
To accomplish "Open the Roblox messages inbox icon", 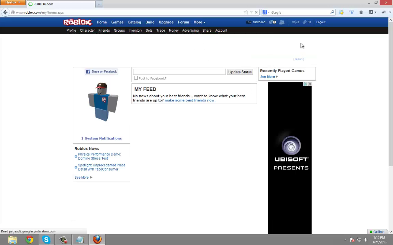I will click(272, 22).
